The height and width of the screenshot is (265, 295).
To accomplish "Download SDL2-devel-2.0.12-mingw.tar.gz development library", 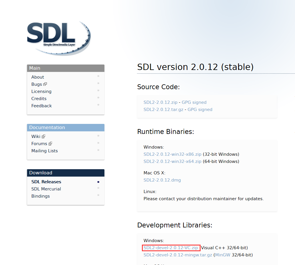I will [178, 255].
